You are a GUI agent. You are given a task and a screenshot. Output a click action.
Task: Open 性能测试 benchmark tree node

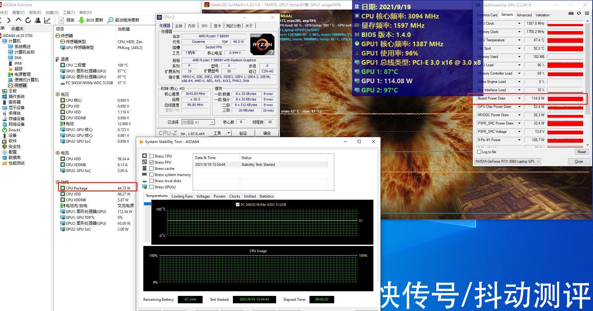click(14, 163)
